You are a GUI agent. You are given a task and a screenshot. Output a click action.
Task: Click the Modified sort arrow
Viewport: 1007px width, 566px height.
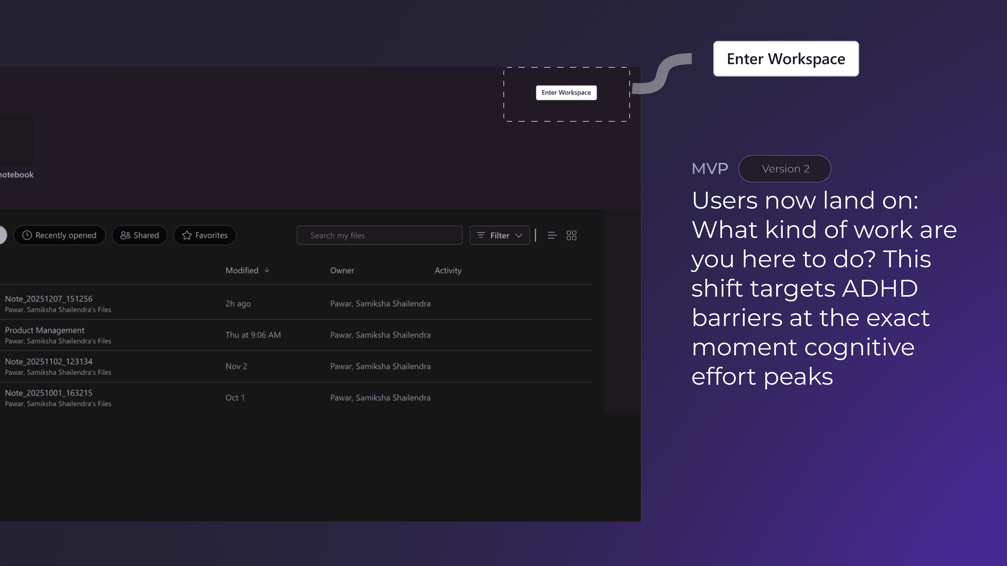tap(267, 270)
